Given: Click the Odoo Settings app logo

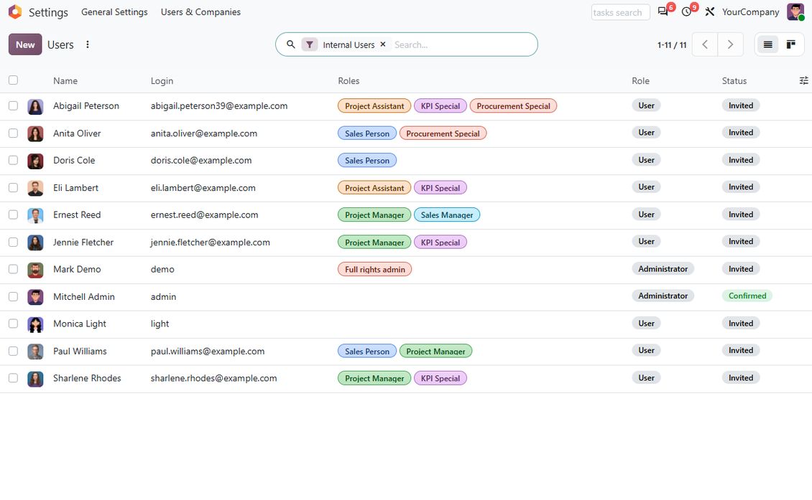Looking at the screenshot, I should [x=15, y=12].
